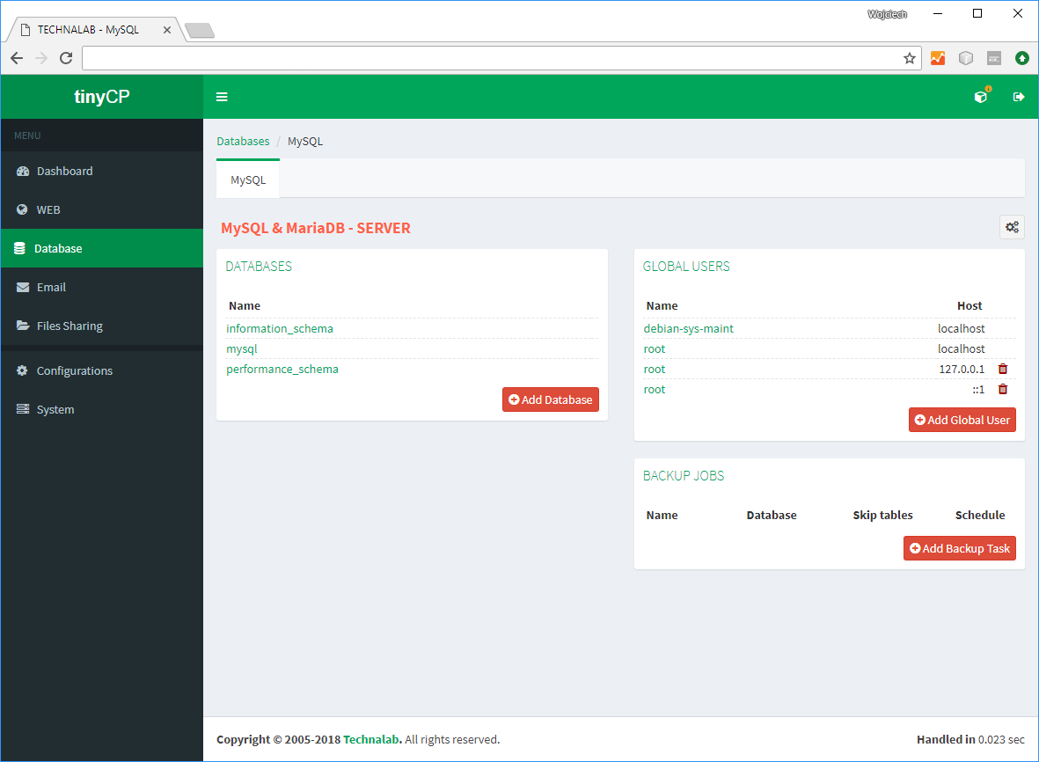Click the Configurations gear icon
The width and height of the screenshot is (1039, 762).
(22, 370)
